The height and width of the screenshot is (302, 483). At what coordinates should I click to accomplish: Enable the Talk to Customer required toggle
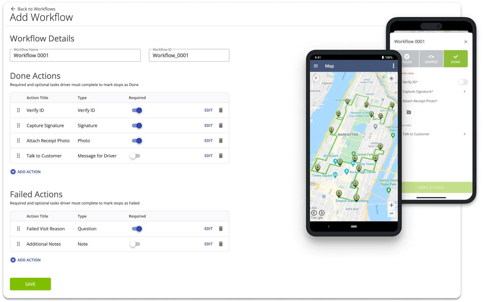pos(135,156)
